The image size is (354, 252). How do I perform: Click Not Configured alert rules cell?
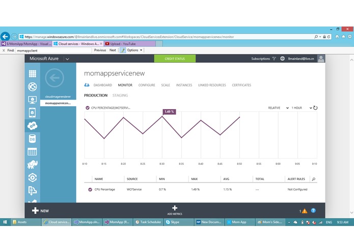pos(297,189)
